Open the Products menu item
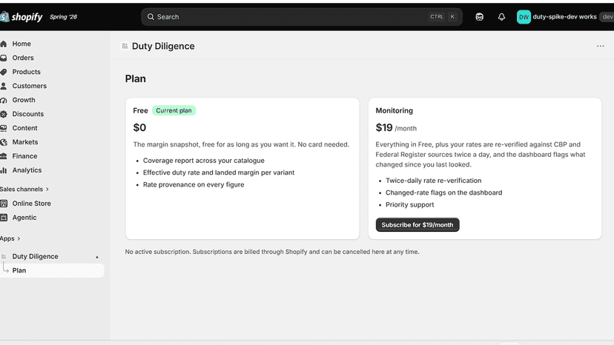614x345 pixels. [26, 72]
